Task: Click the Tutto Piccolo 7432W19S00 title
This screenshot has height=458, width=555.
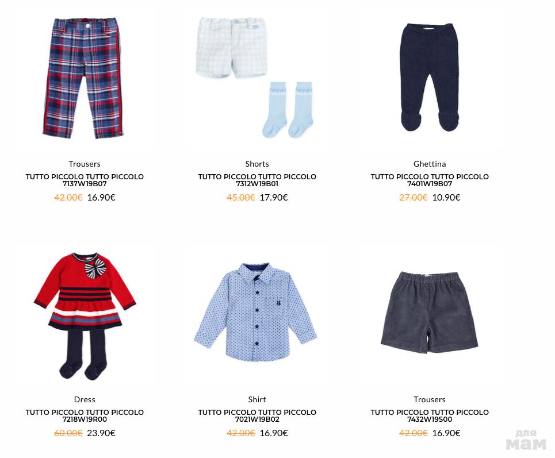Action: point(430,415)
